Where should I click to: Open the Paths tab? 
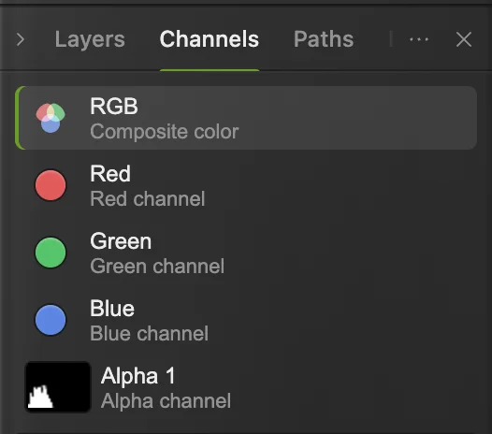pyautogui.click(x=324, y=39)
